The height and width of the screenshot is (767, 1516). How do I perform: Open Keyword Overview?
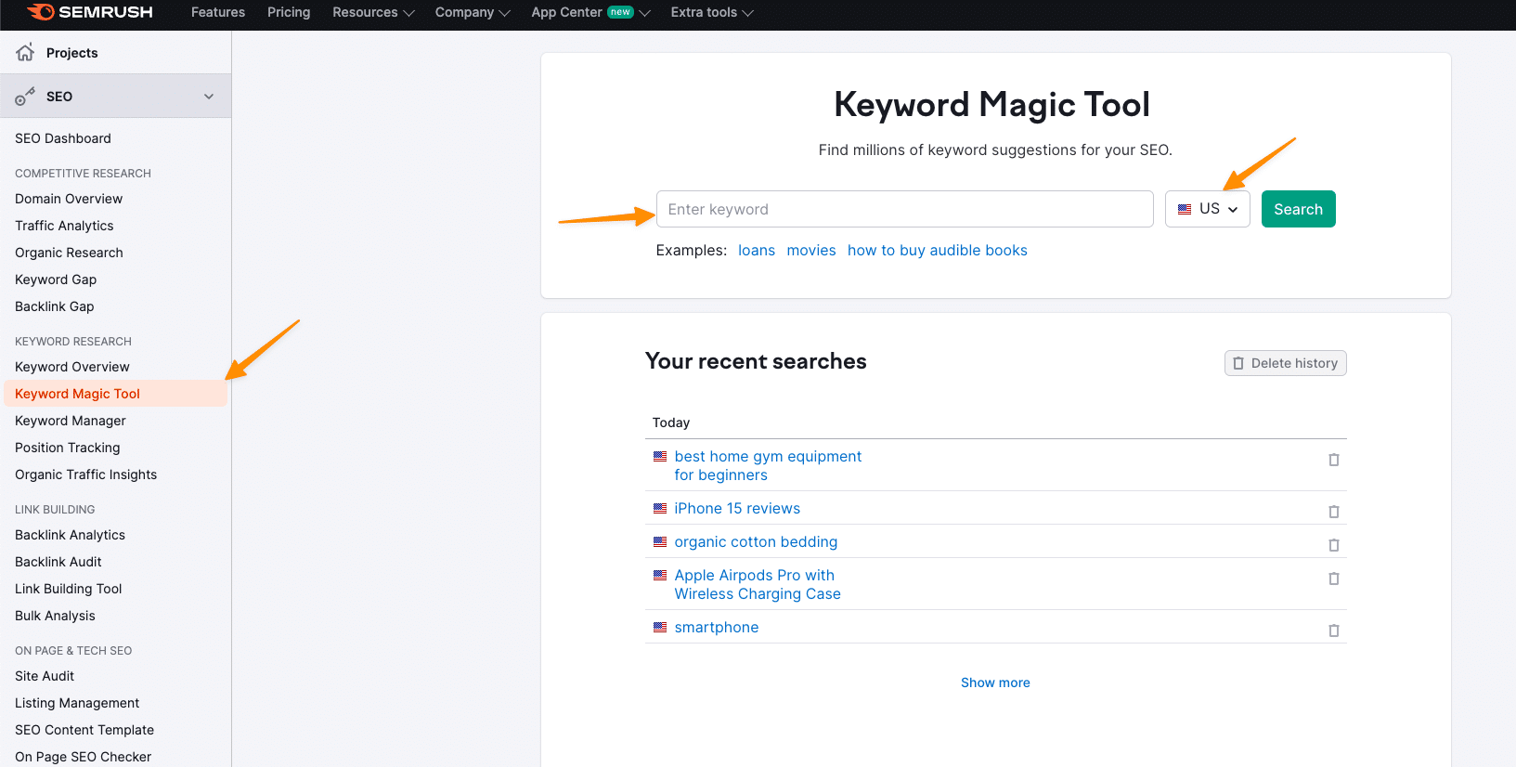72,367
